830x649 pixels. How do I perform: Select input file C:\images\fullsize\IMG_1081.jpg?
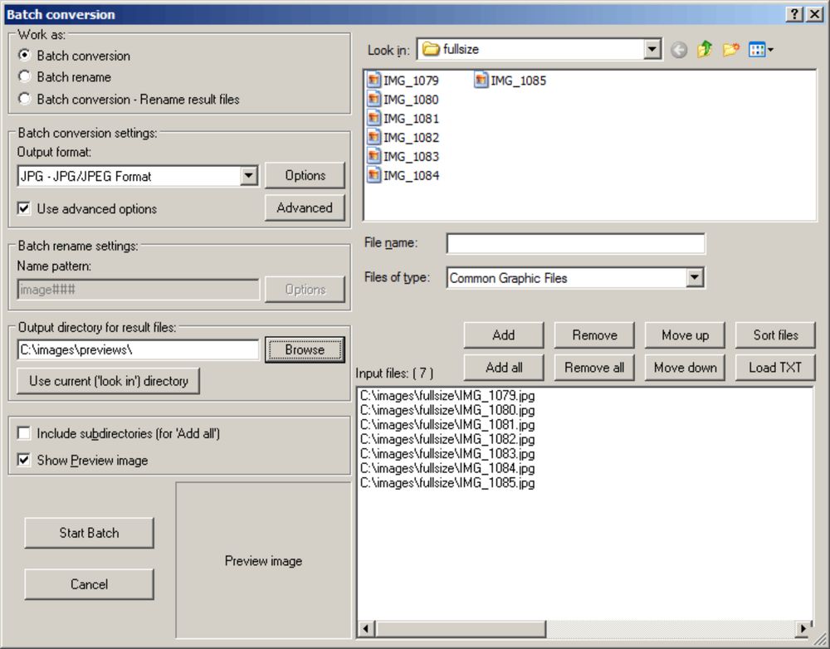(x=447, y=425)
